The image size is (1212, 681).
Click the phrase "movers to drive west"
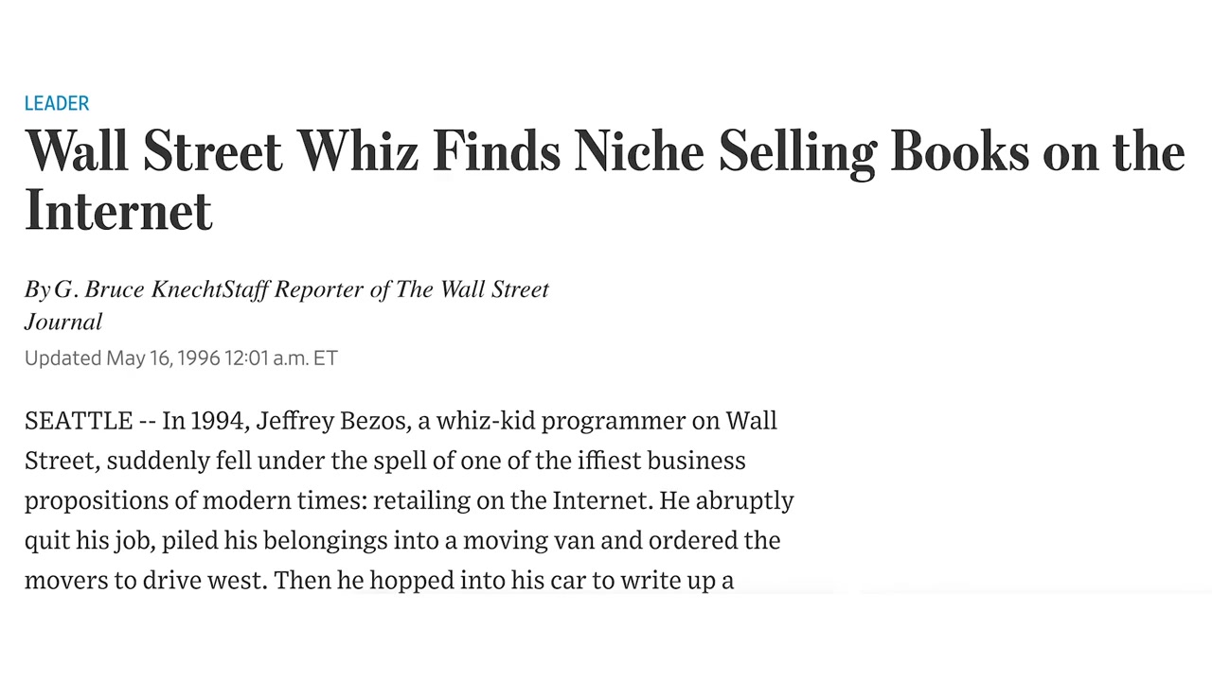144,580
